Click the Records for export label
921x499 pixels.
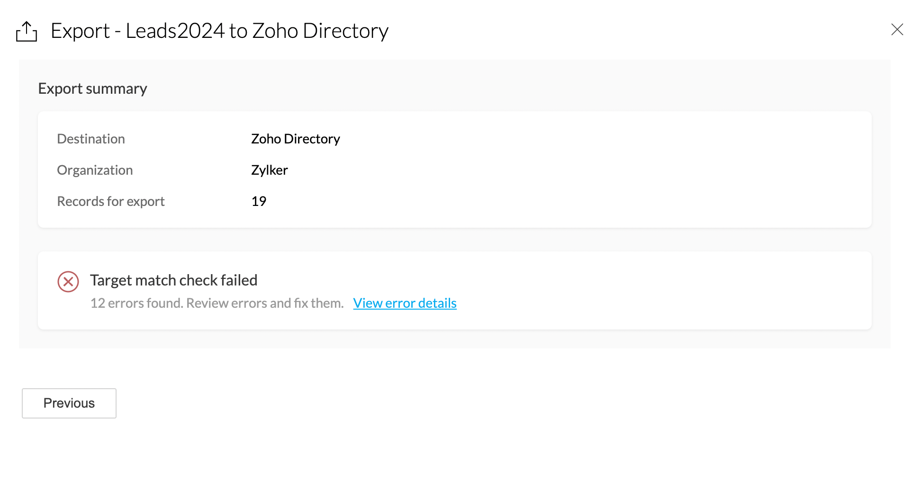coord(111,201)
